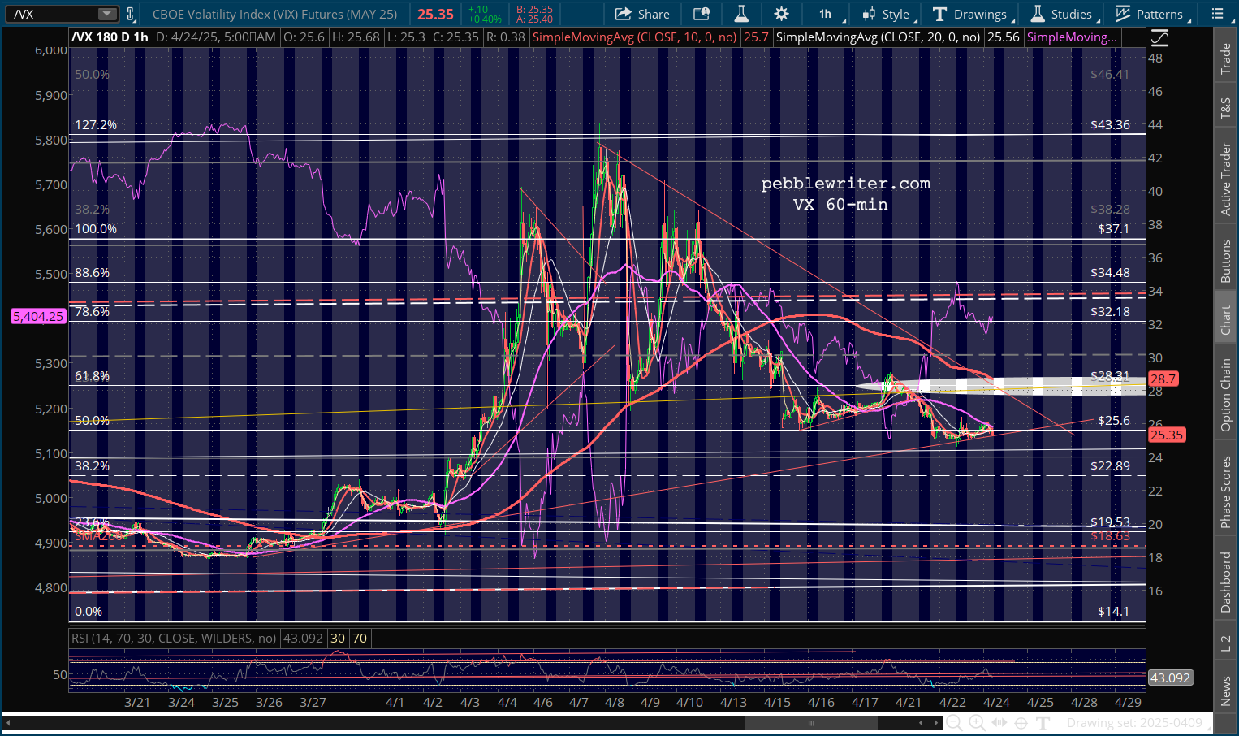Open the symbol /VX dropdown arrow
The image size is (1239, 736).
coord(107,14)
